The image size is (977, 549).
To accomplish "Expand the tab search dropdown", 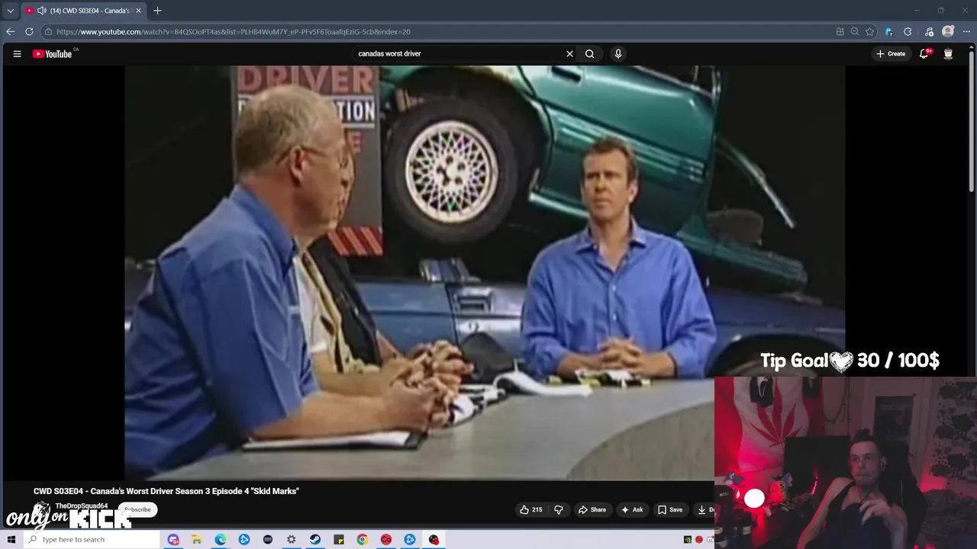I will pyautogui.click(x=10, y=11).
